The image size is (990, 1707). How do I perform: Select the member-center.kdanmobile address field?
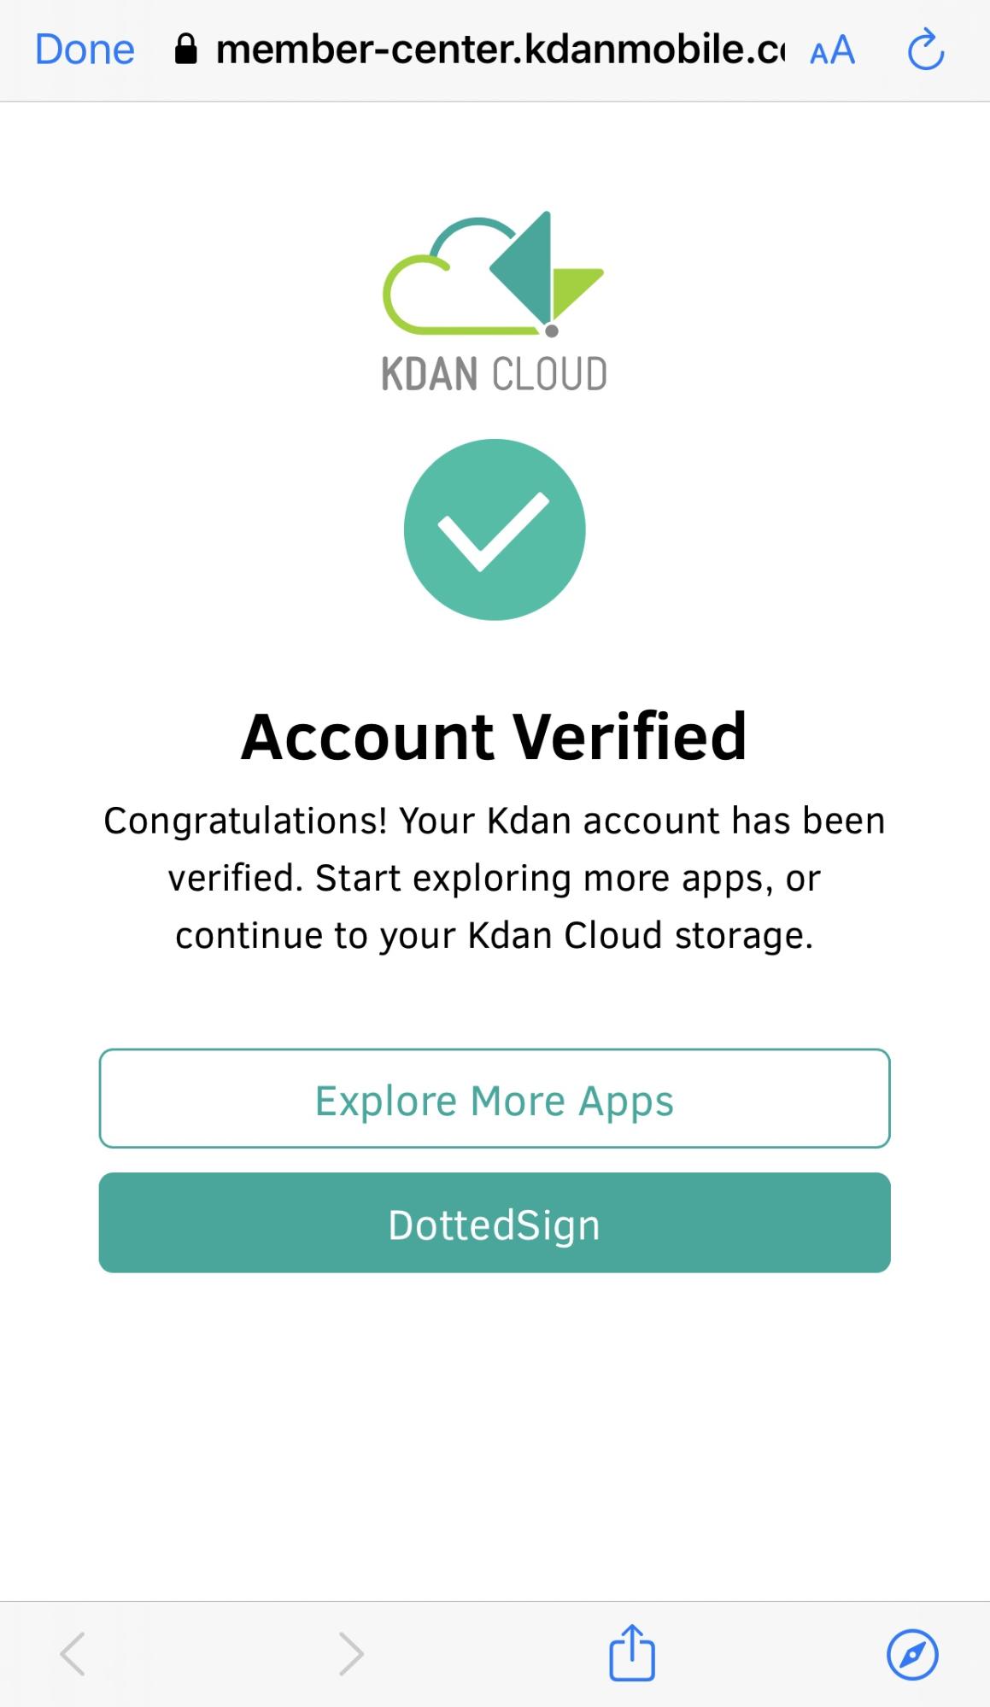click(500, 50)
